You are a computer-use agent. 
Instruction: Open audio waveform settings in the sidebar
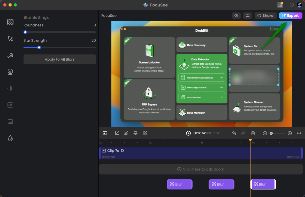pos(10,88)
